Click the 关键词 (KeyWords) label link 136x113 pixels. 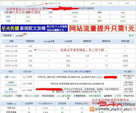pos(11,84)
